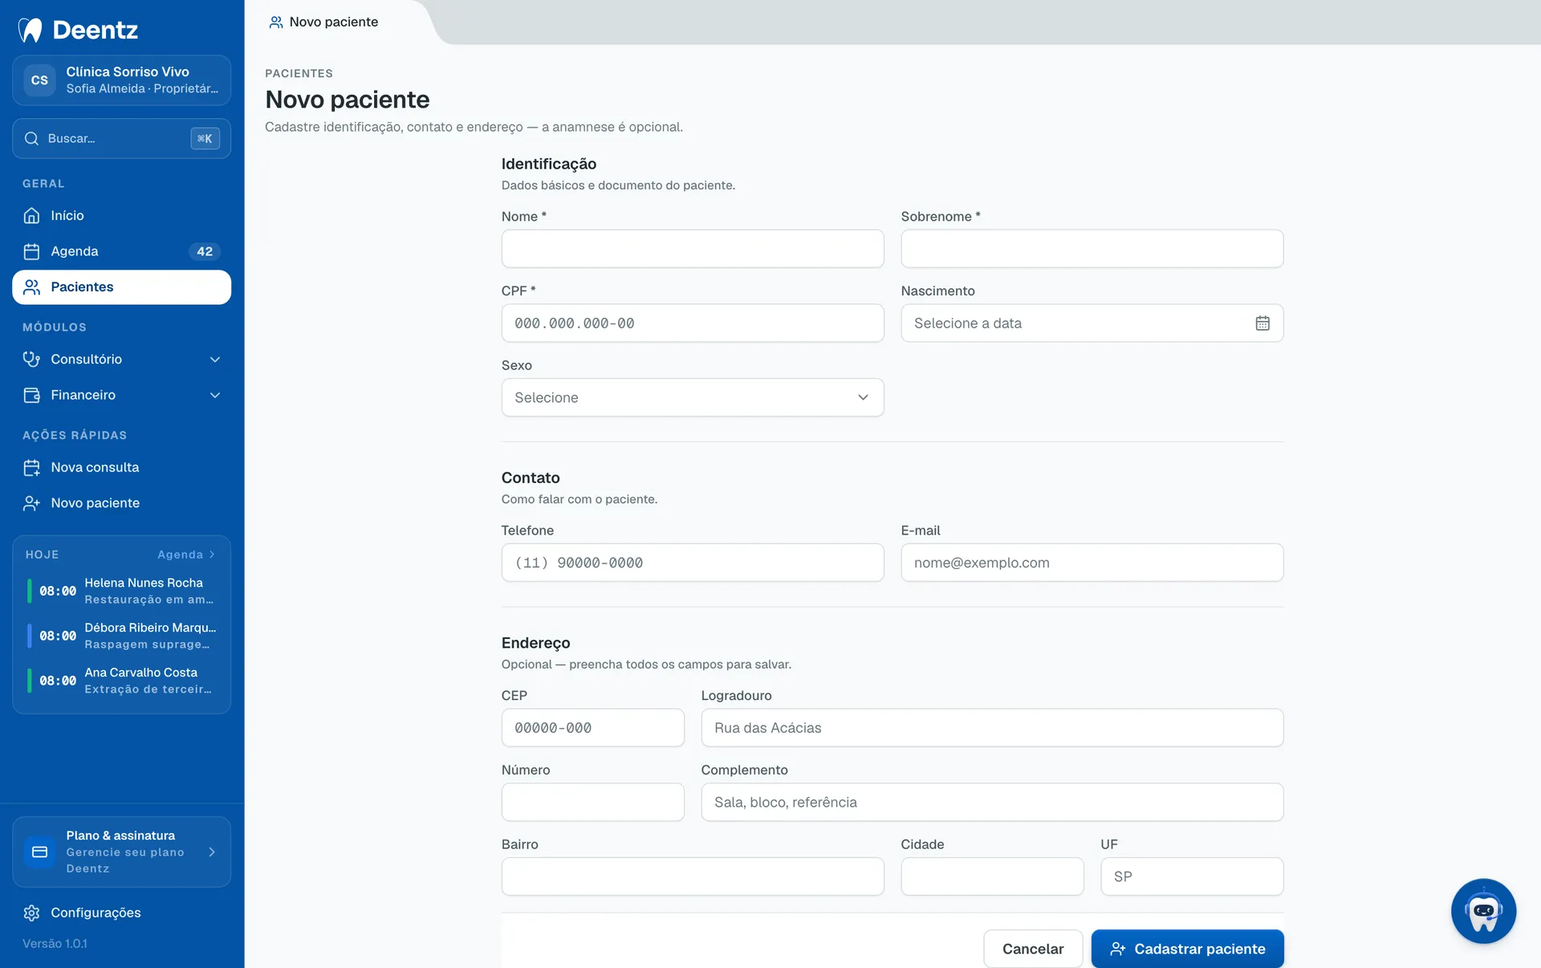The width and height of the screenshot is (1541, 968).
Task: Switch to the Novo paciente tab
Action: click(x=324, y=22)
